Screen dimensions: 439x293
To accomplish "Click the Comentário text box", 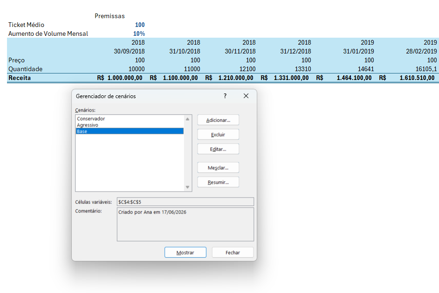I will click(x=185, y=224).
